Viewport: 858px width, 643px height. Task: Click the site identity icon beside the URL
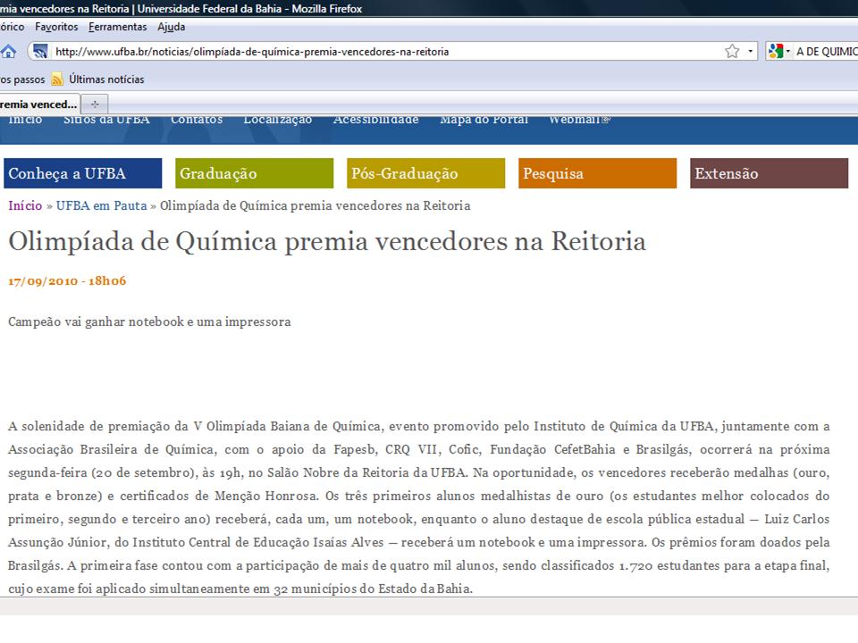pos(40,52)
